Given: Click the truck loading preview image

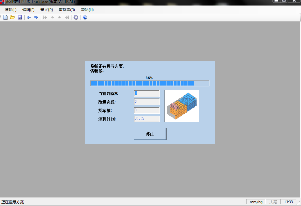Looking at the screenshot, I should point(182,106).
